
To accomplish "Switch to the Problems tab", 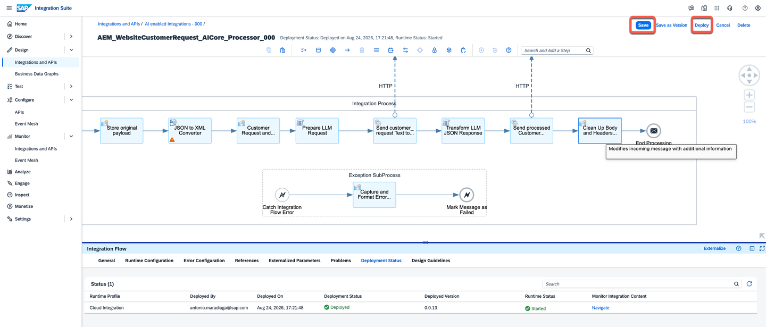I will [x=340, y=261].
